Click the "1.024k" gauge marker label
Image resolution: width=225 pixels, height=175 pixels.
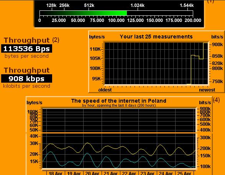click(137, 5)
